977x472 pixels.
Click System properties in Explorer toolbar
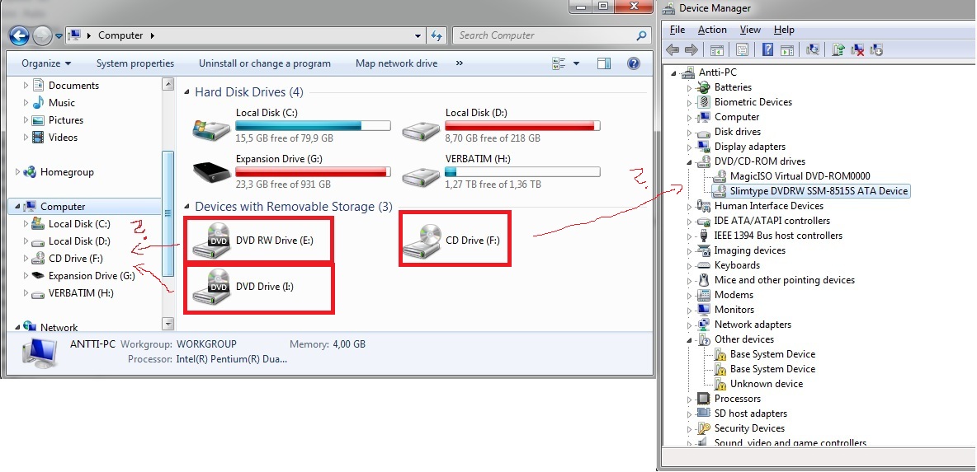tap(135, 63)
